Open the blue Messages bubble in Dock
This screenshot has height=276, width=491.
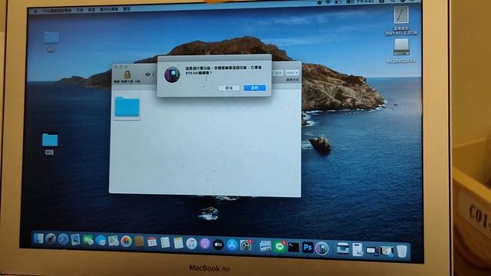[x=101, y=240]
